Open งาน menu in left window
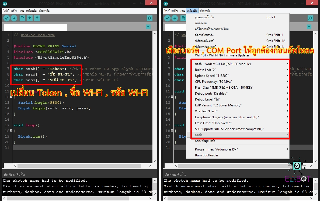The image size is (320, 201). click(22, 10)
